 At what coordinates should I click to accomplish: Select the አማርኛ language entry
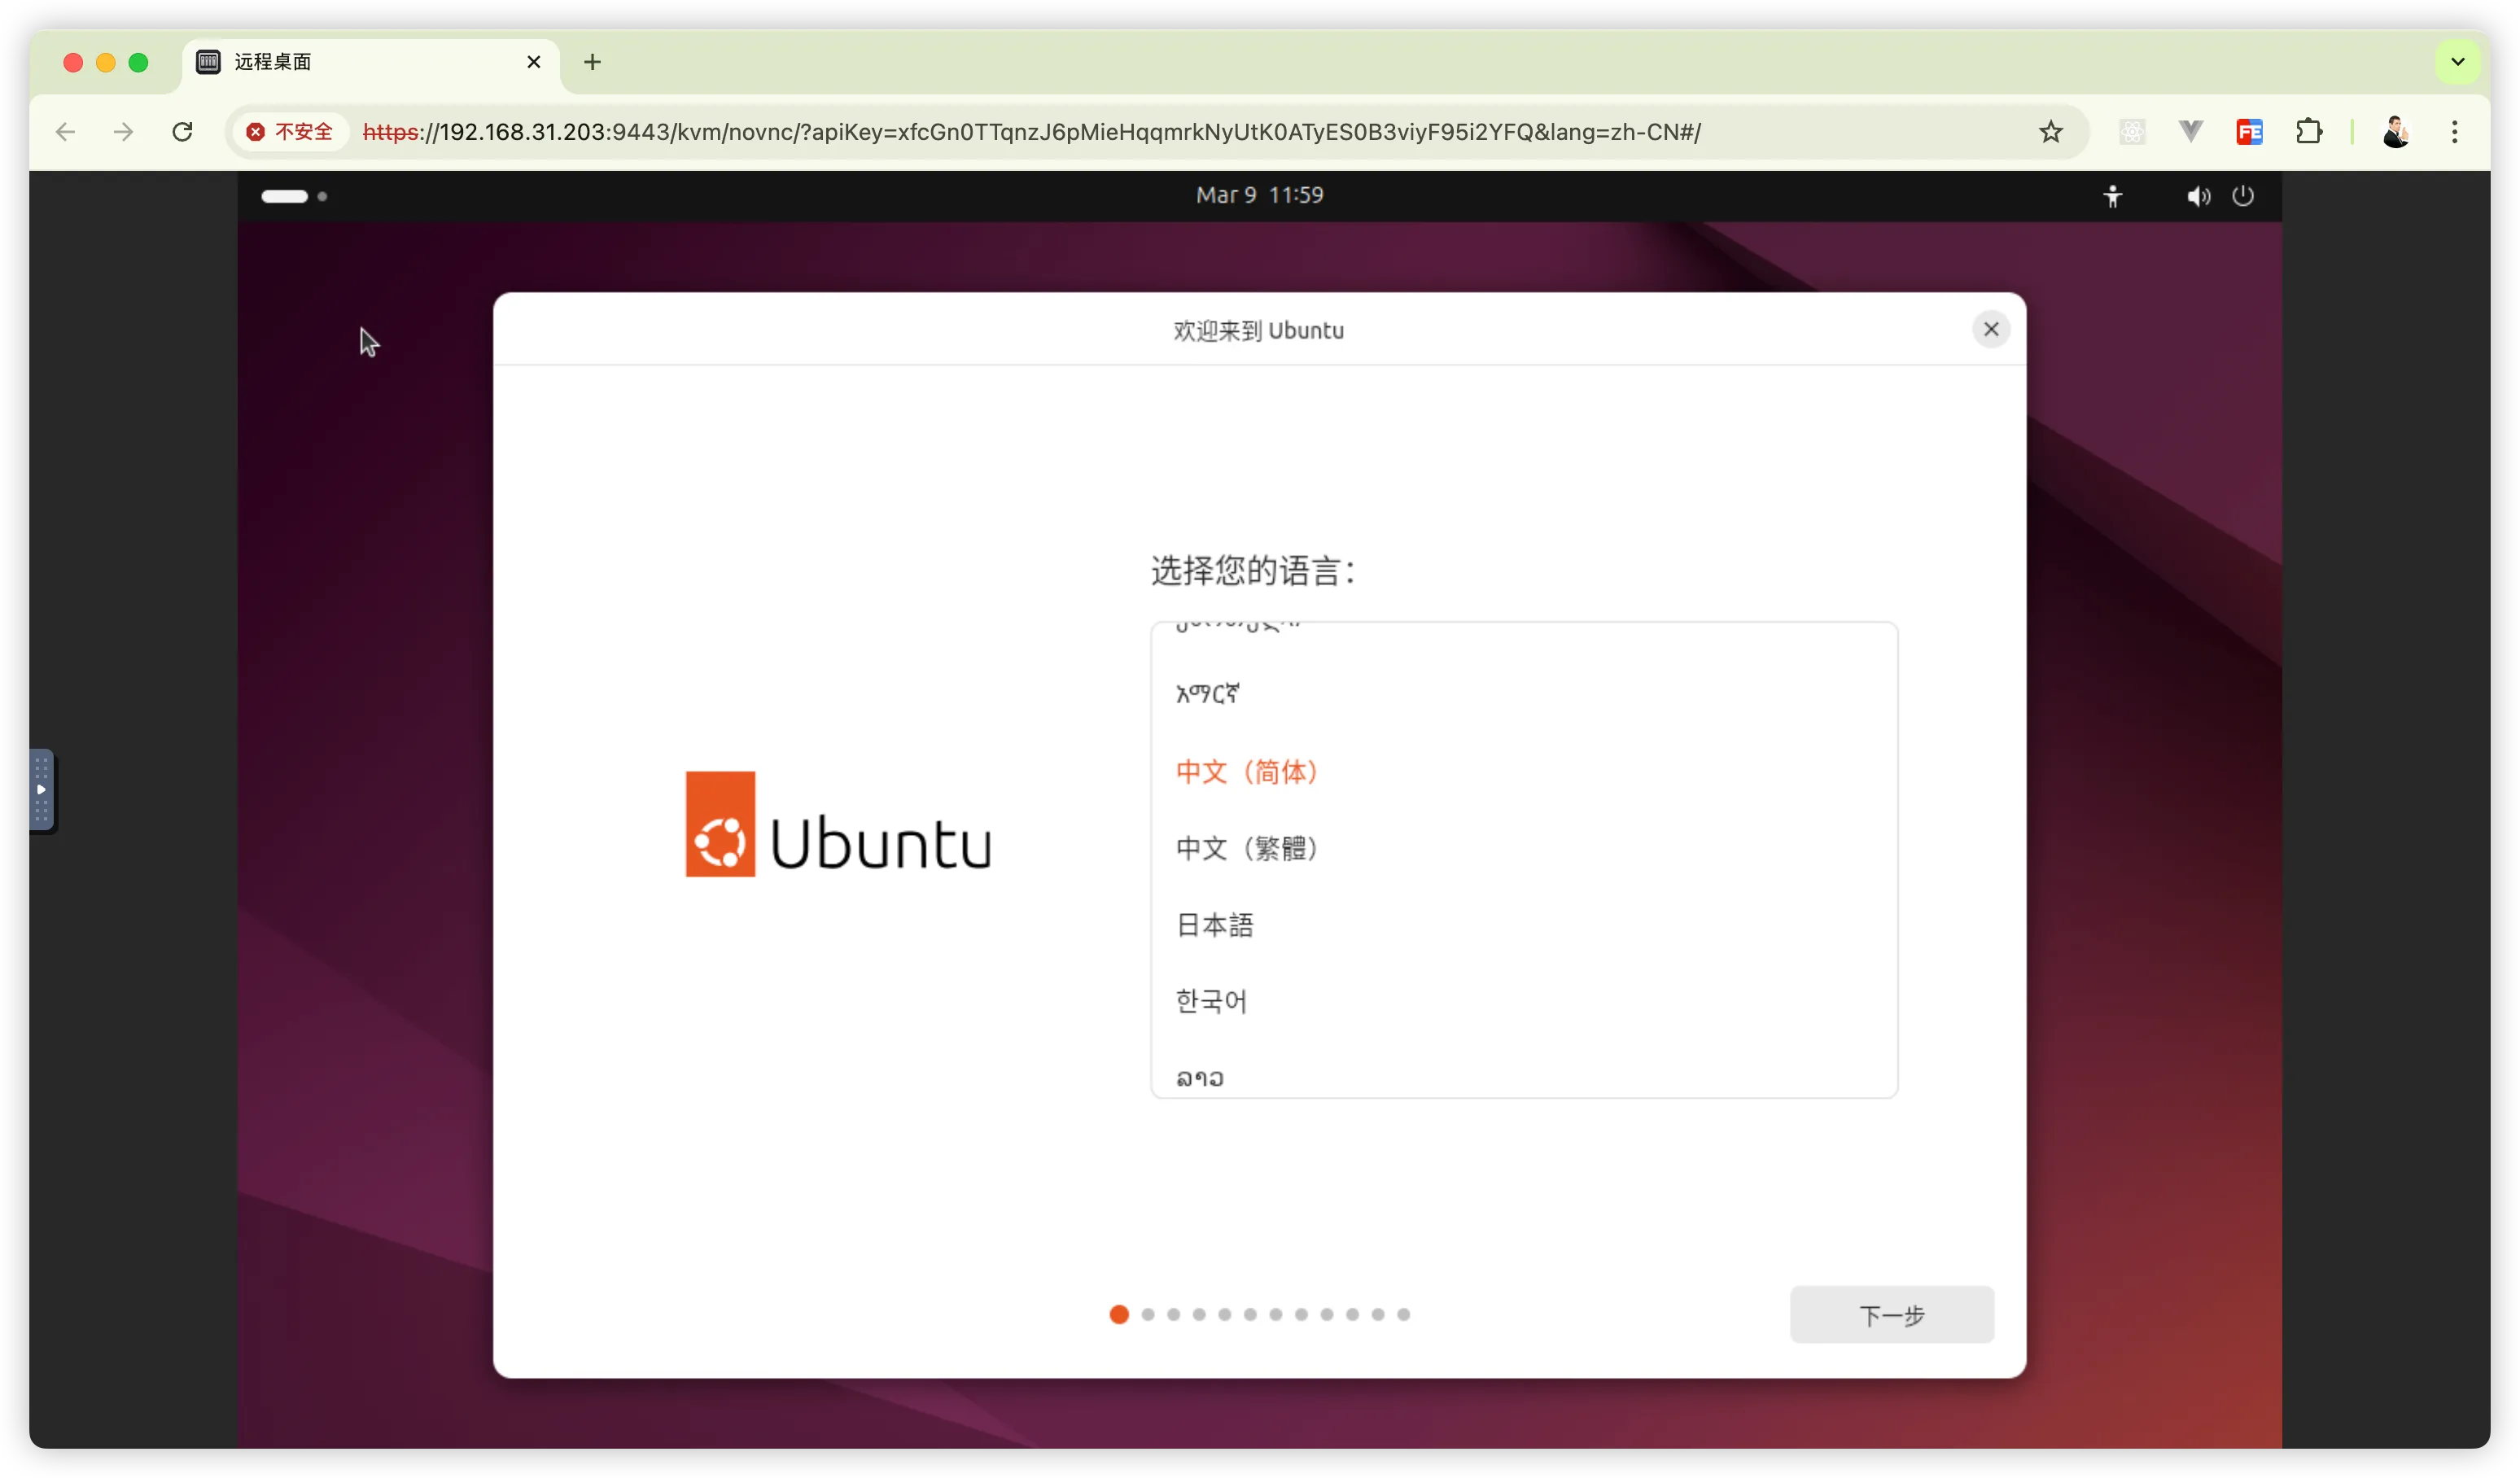1524,694
